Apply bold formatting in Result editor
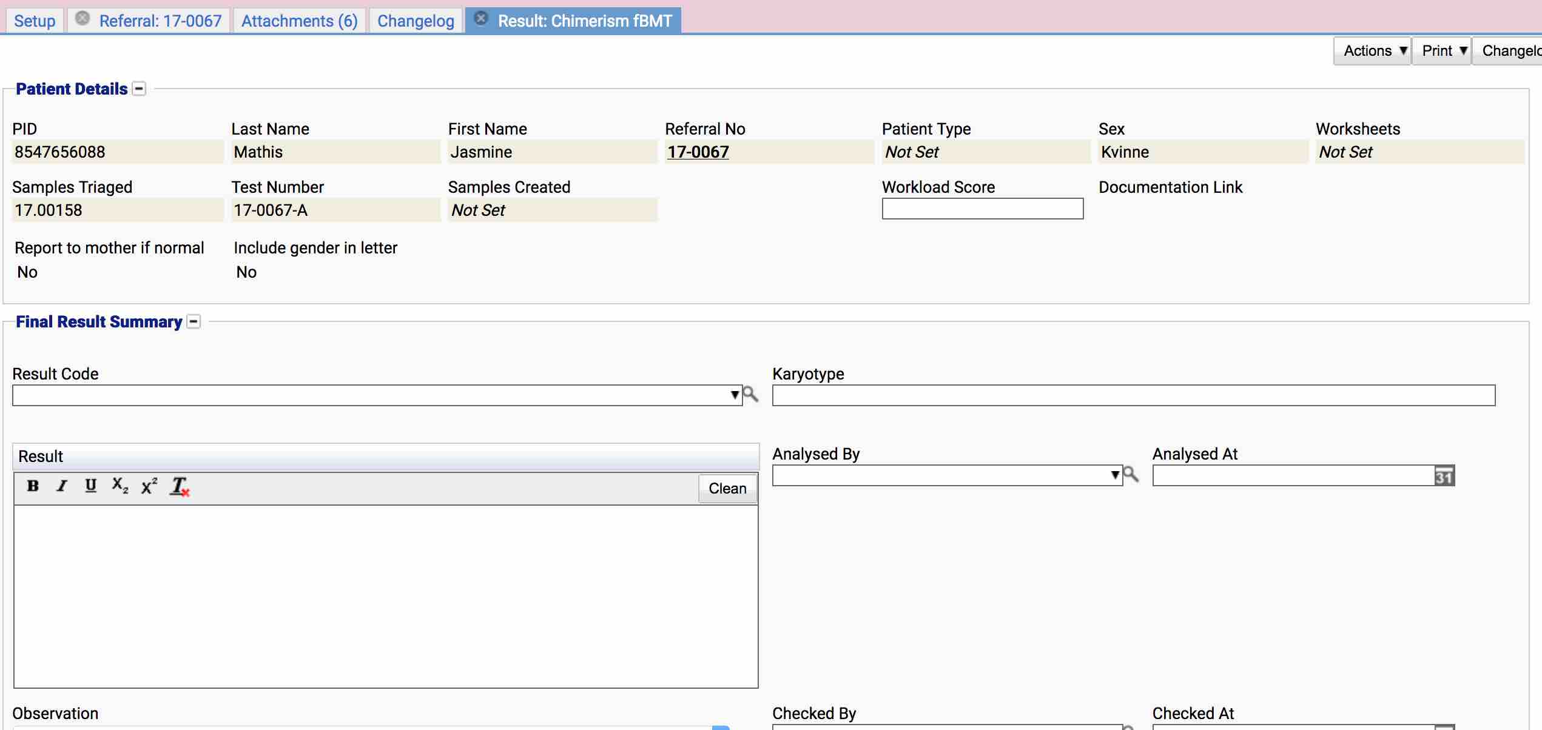Viewport: 1542px width, 730px height. coord(33,486)
